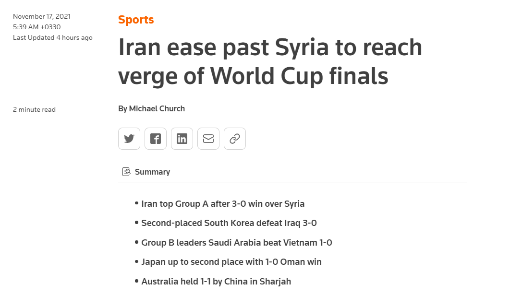Click the November 17, 2021 date
The width and height of the screenshot is (522, 296).
42,16
